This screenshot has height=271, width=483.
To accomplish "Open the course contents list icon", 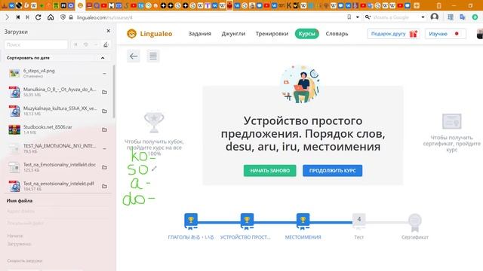I will point(153,56).
